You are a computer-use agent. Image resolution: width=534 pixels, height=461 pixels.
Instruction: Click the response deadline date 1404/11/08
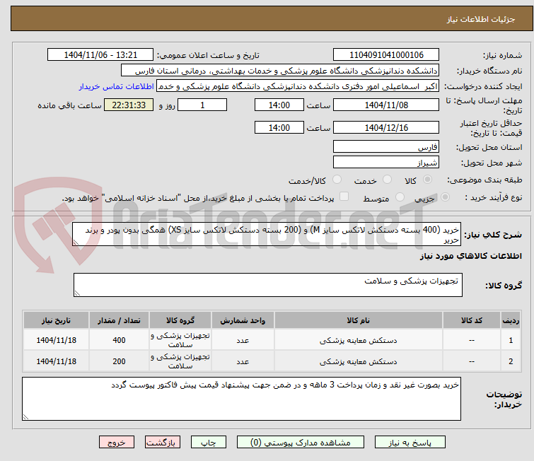pyautogui.click(x=386, y=105)
